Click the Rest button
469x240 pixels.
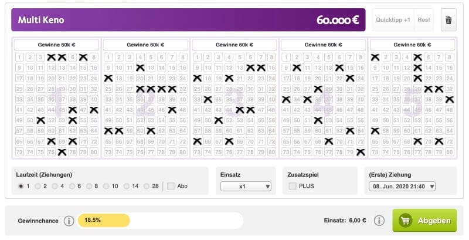(423, 20)
